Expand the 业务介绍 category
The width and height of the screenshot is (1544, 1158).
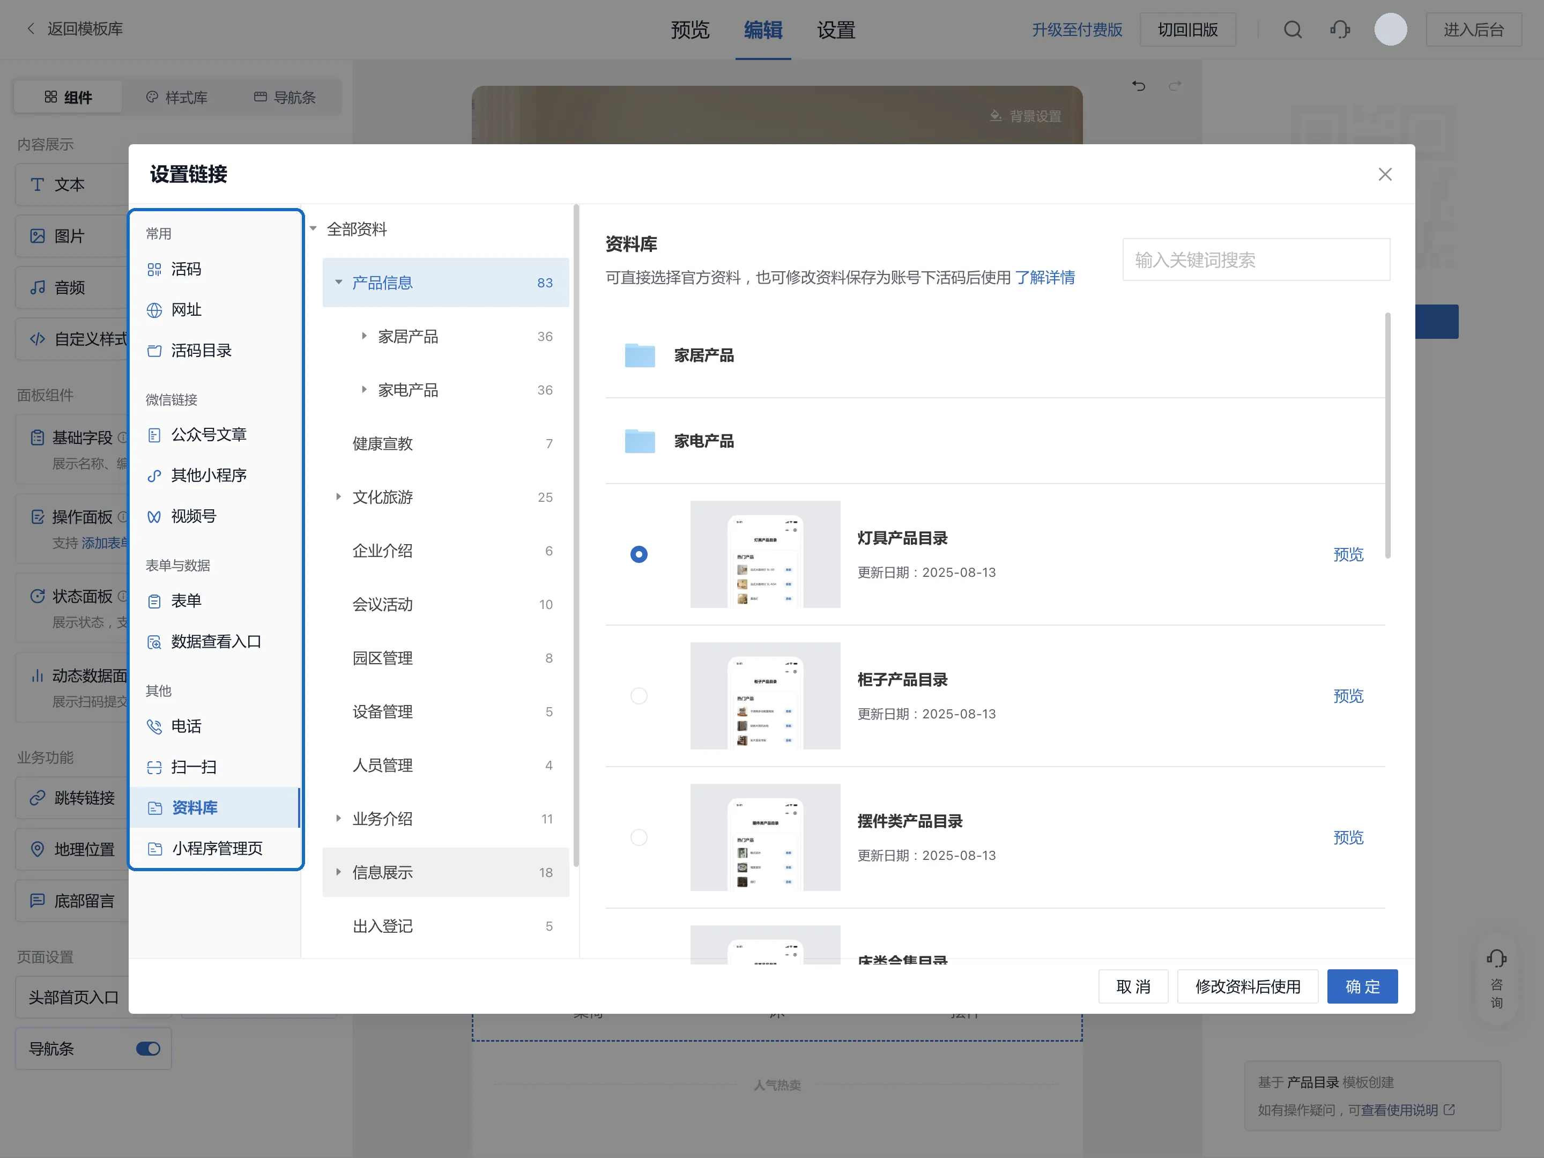(x=338, y=818)
